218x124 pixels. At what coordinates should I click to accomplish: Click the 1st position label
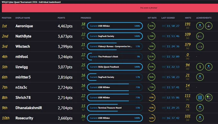coord(4,26)
